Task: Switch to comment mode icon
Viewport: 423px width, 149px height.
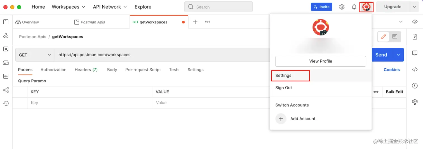Action: pyautogui.click(x=395, y=37)
